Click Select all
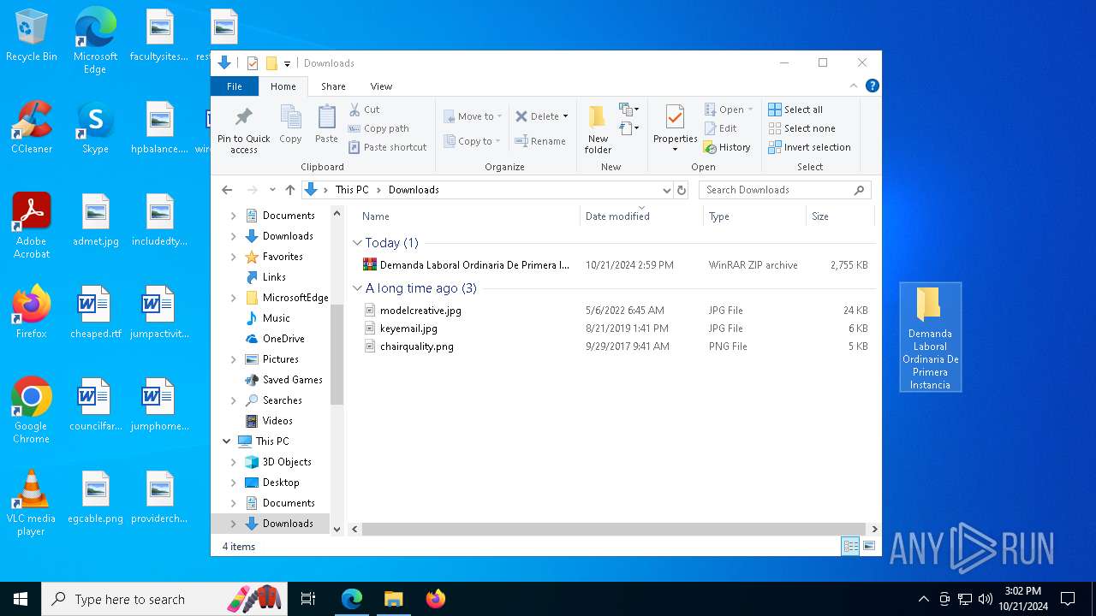Image resolution: width=1096 pixels, height=616 pixels. 795,110
